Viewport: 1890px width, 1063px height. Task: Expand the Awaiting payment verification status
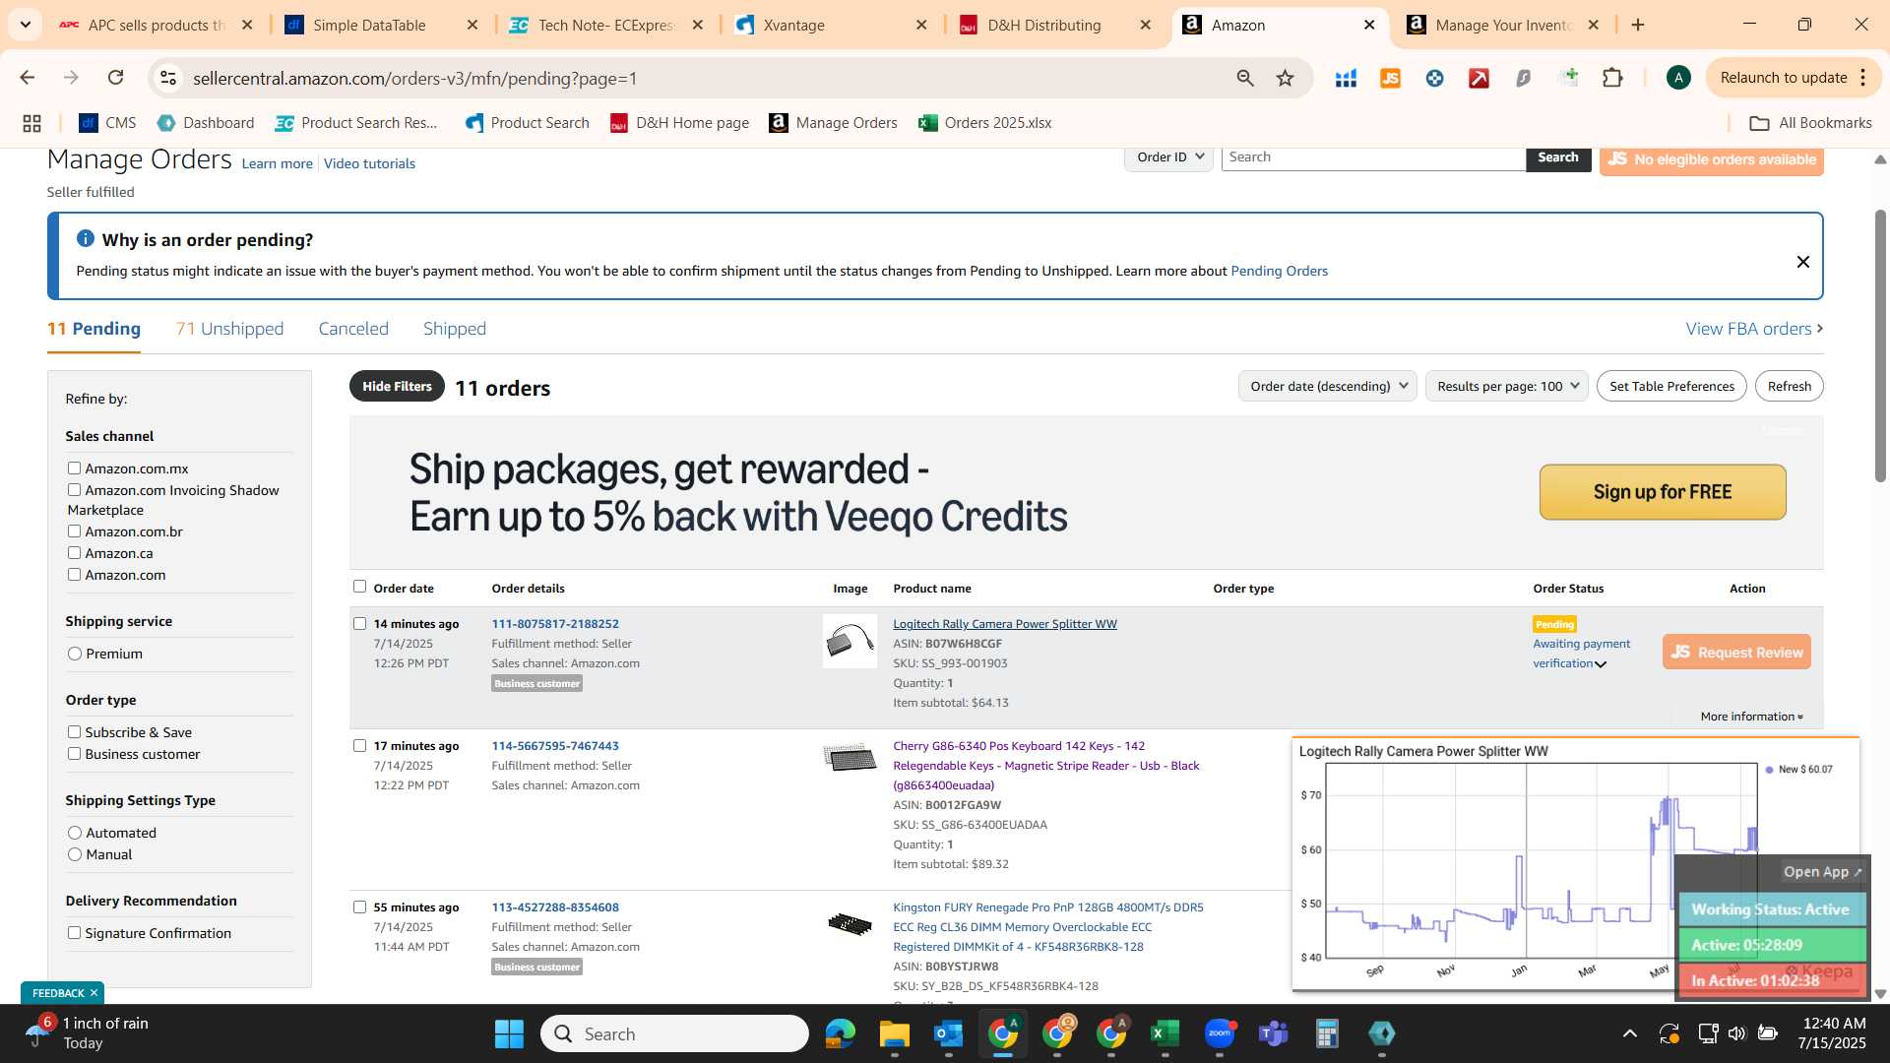pyautogui.click(x=1601, y=664)
